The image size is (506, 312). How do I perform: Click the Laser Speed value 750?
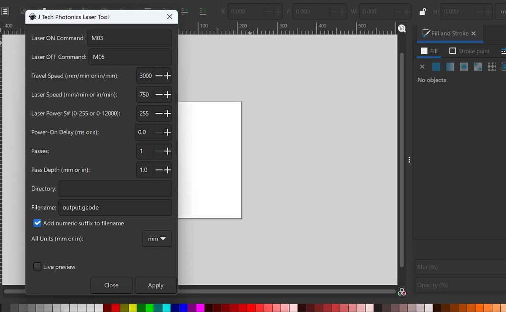click(145, 95)
